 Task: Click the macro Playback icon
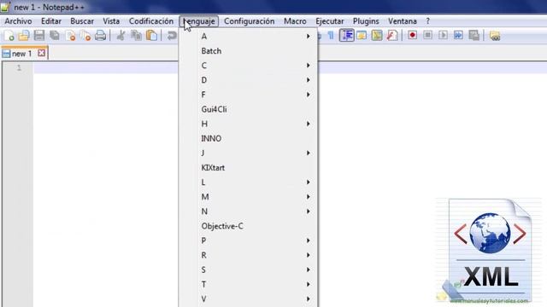pyautogui.click(x=443, y=35)
